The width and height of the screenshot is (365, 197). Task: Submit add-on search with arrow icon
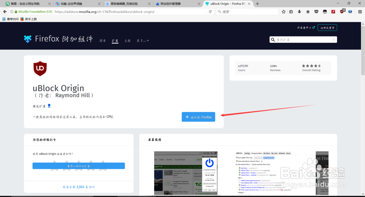(x=333, y=40)
